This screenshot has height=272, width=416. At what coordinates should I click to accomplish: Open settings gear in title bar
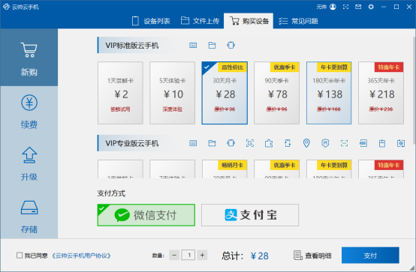(371, 7)
